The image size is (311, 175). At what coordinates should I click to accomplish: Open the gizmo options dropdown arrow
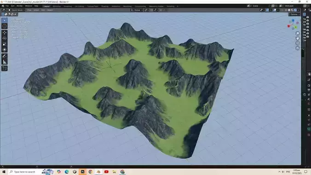point(270,10)
